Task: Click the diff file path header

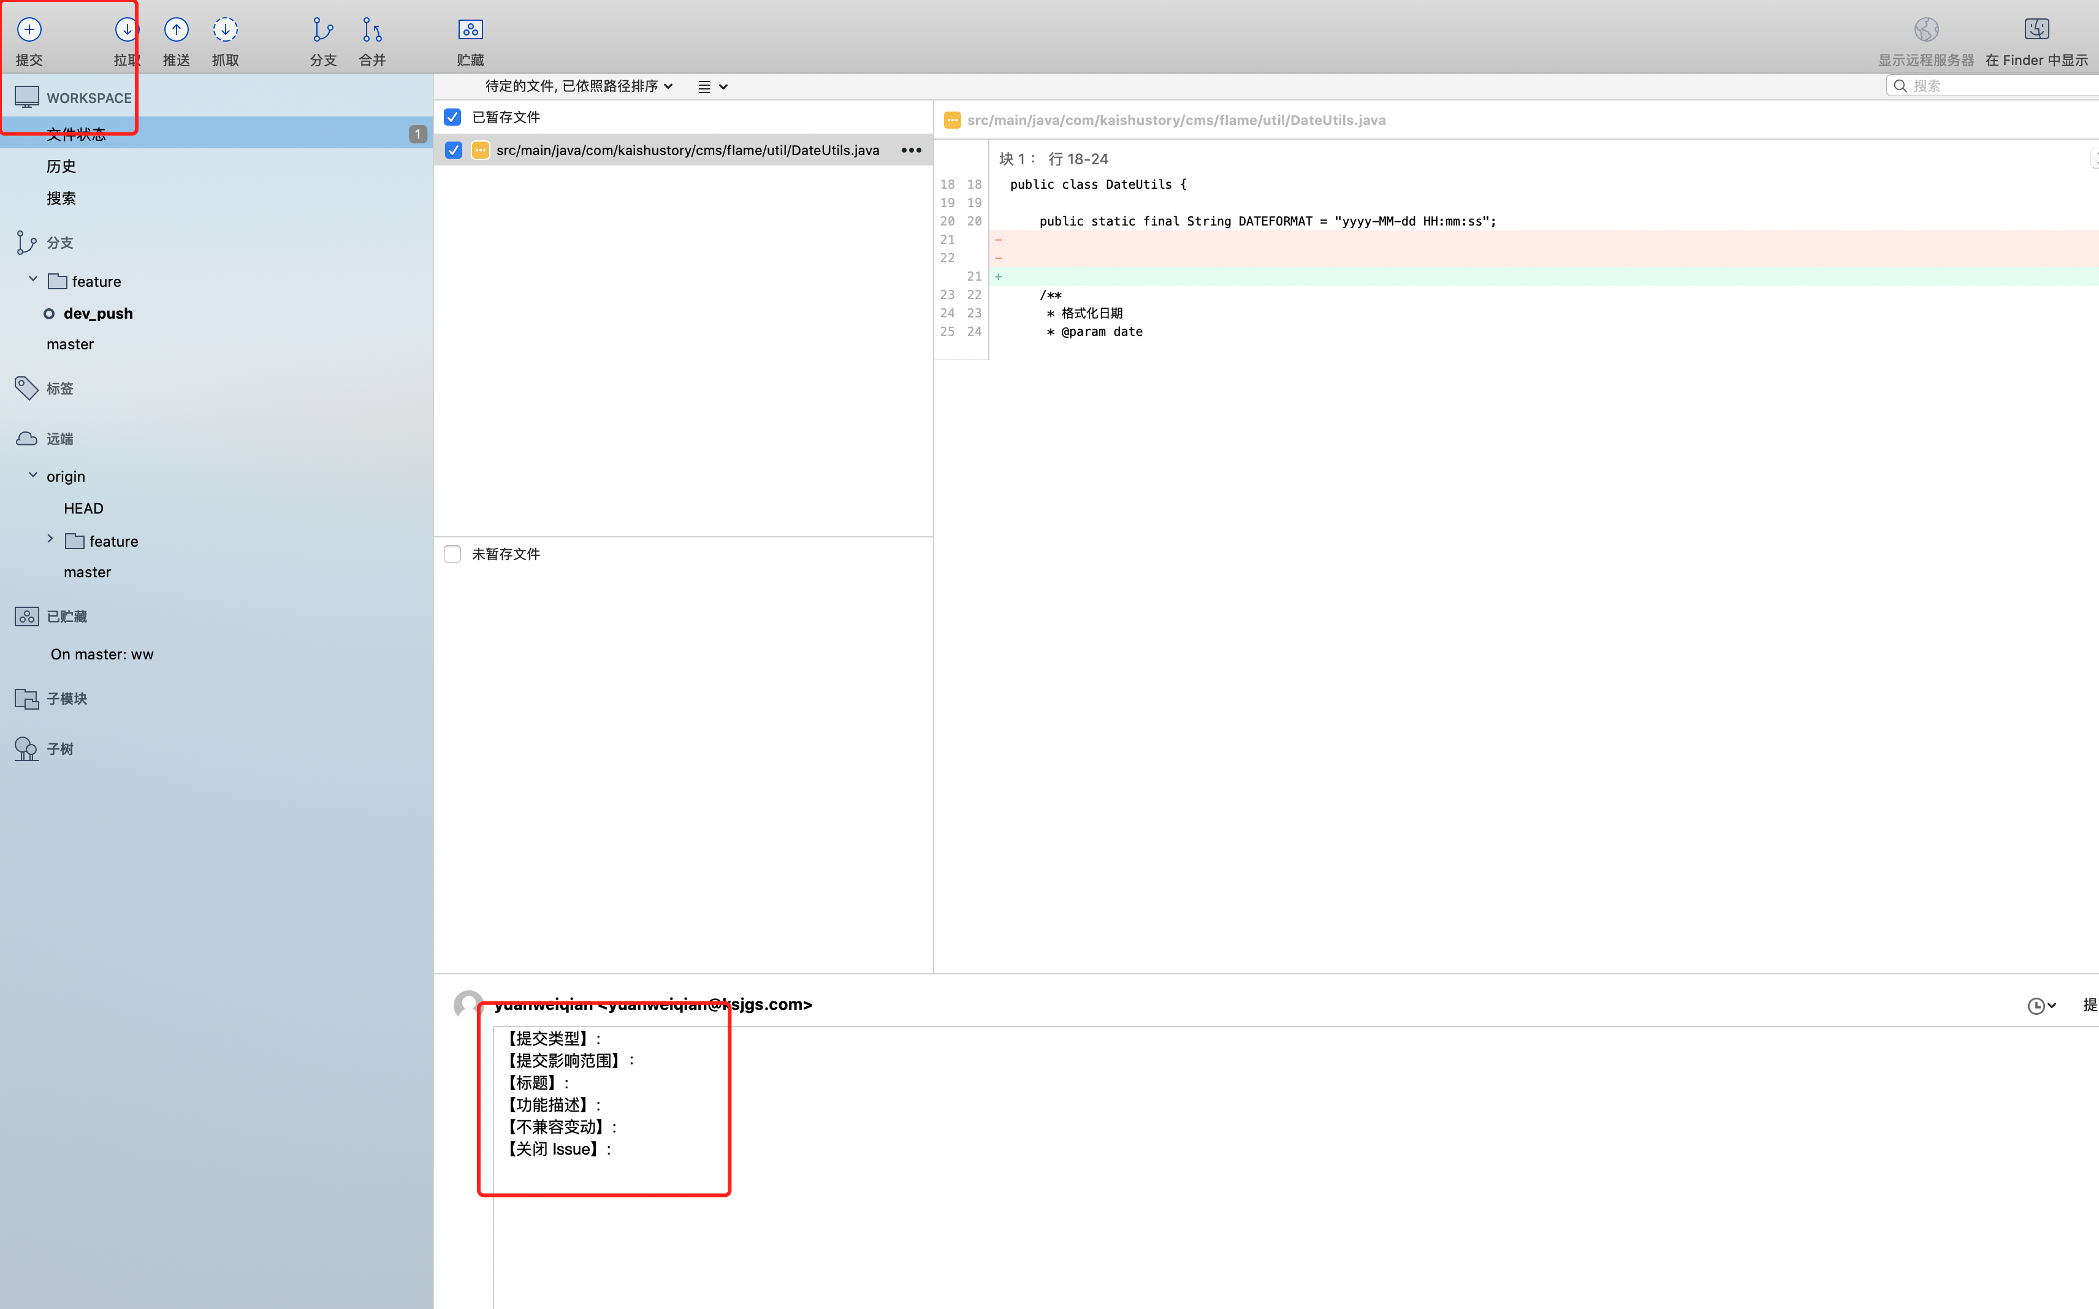Action: click(1176, 120)
